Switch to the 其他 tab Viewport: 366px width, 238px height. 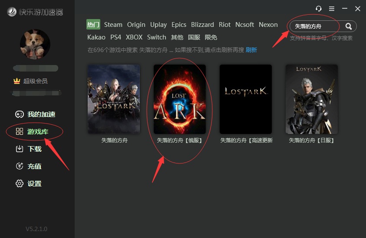177,37
